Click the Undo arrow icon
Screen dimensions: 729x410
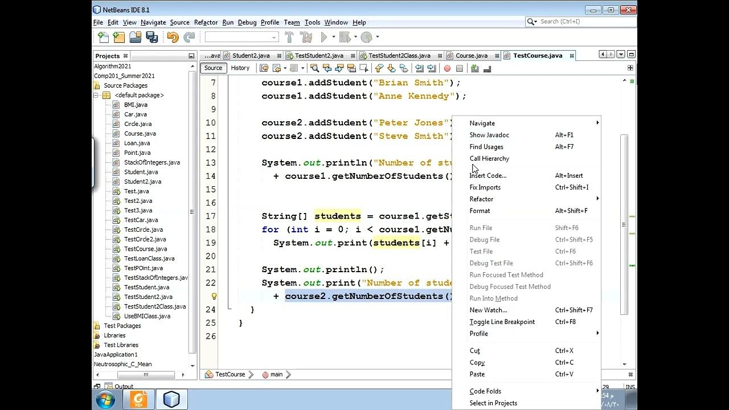pyautogui.click(x=173, y=37)
